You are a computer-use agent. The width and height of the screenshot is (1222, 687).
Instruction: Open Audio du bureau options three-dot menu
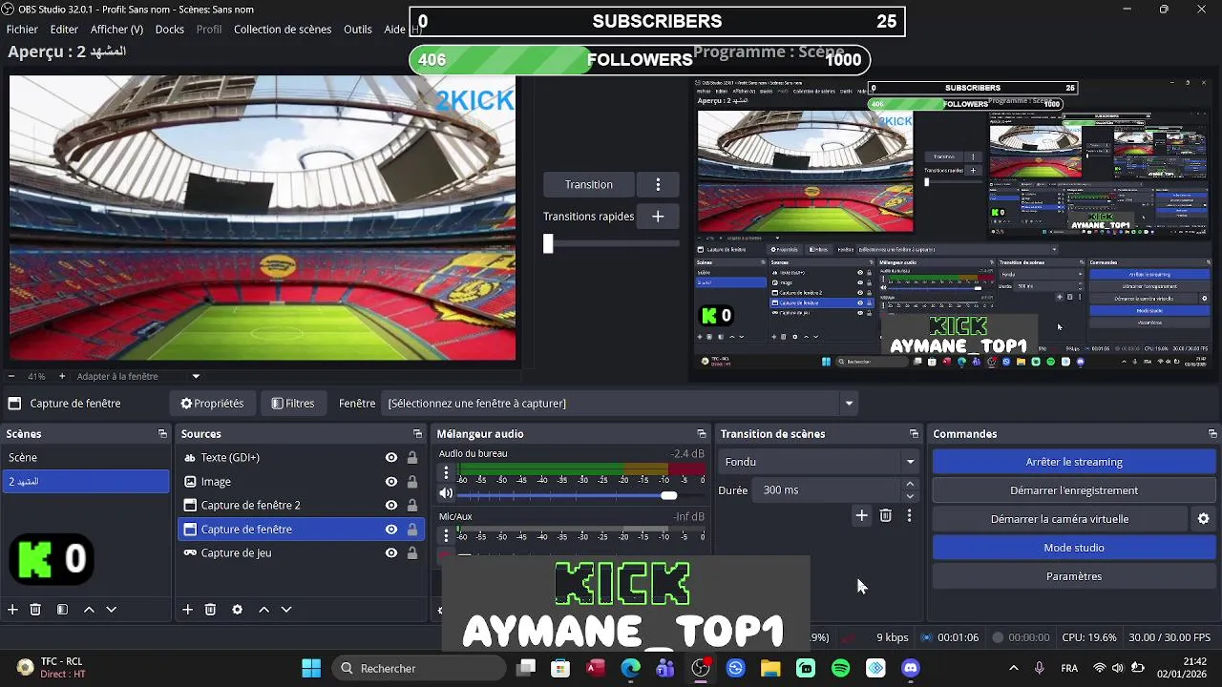(446, 472)
